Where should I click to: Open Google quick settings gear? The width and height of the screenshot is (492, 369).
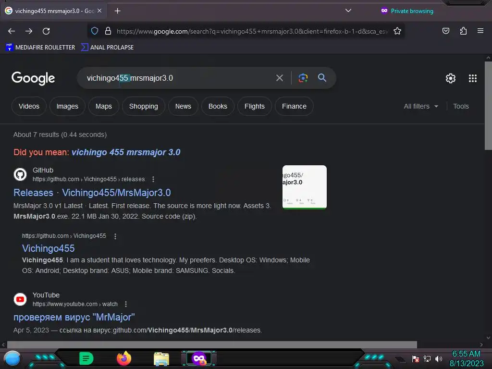(451, 78)
